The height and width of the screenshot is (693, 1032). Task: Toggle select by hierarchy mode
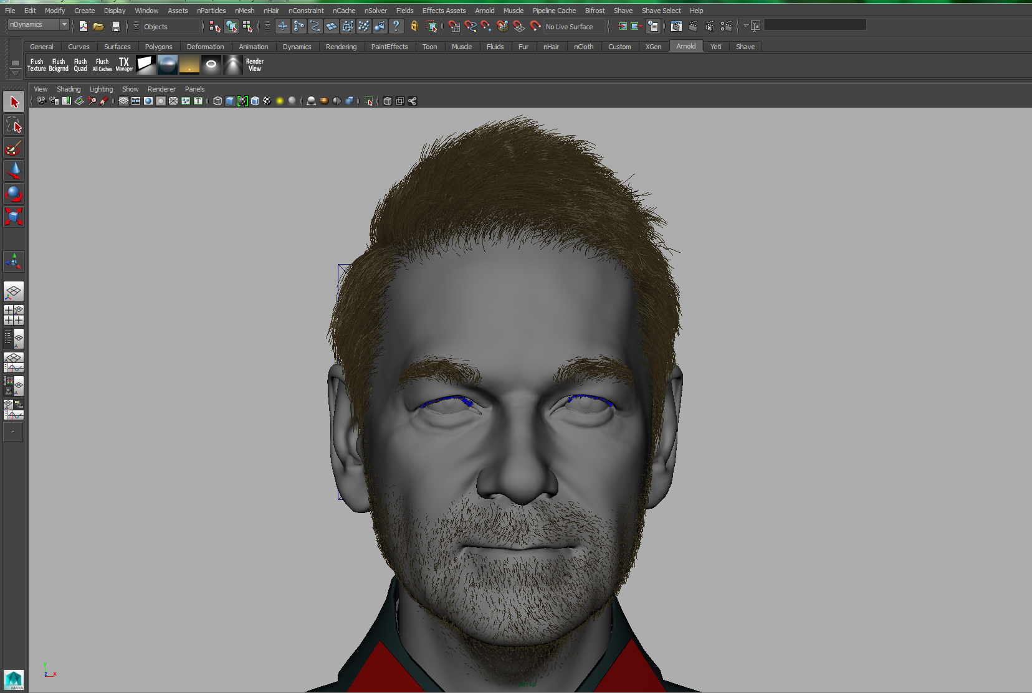click(215, 26)
